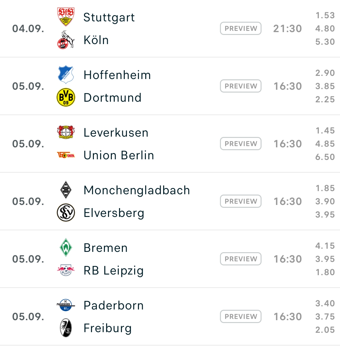Click the BVB 09 Dortmund logo
The height and width of the screenshot is (346, 340).
click(x=66, y=97)
